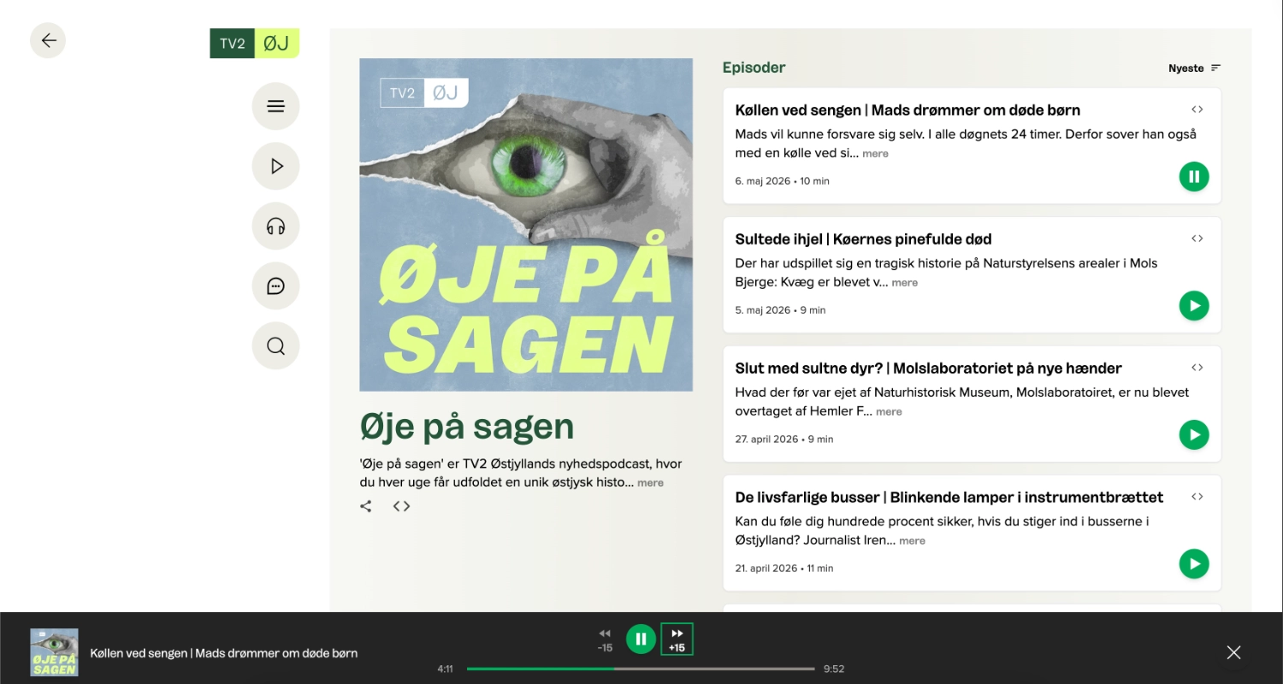Click the Episoder heading
Image resolution: width=1283 pixels, height=684 pixels.
click(x=754, y=68)
